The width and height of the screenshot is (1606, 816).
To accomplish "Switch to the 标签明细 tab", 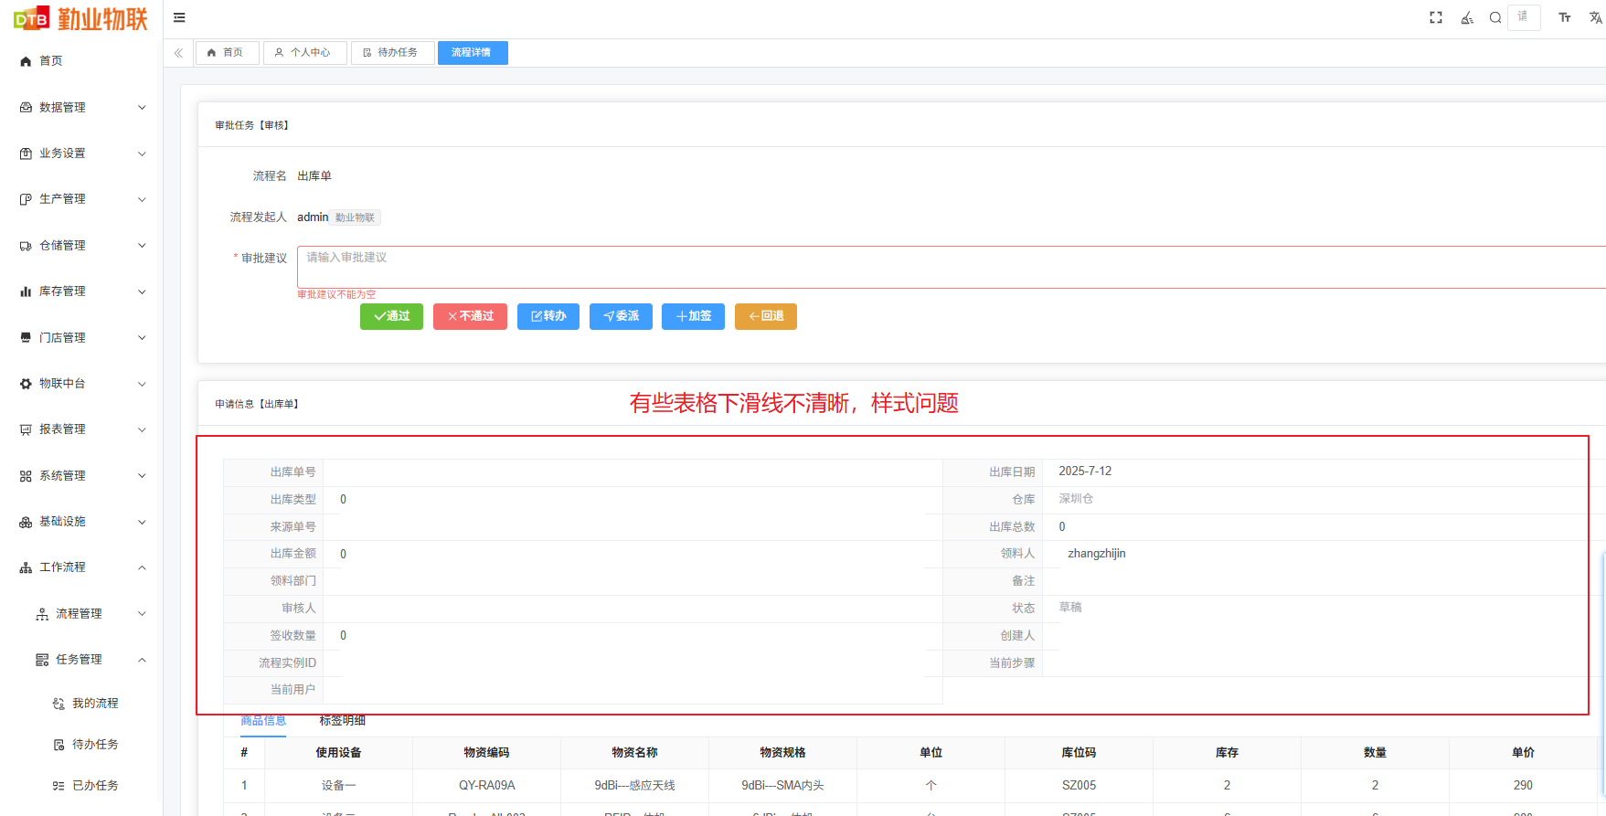I will coord(342,721).
